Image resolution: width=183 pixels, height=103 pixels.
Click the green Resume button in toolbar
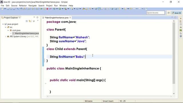point(41,9)
